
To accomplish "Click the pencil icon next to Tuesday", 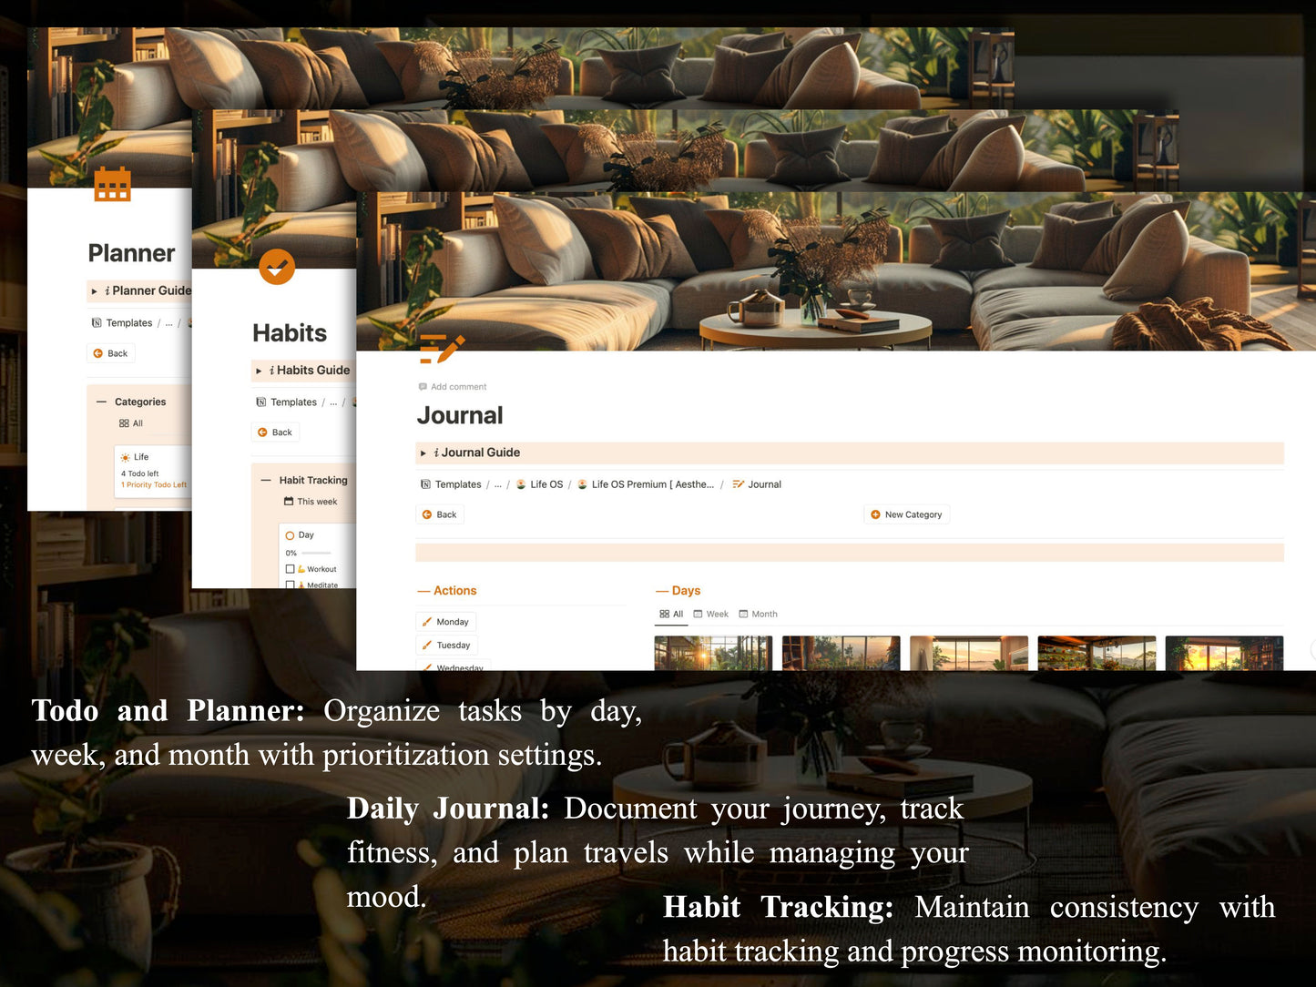I will coord(427,646).
